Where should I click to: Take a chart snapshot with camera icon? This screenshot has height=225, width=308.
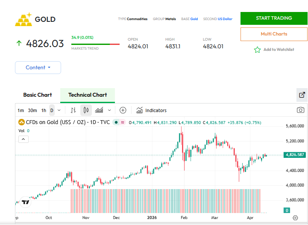coord(301,110)
